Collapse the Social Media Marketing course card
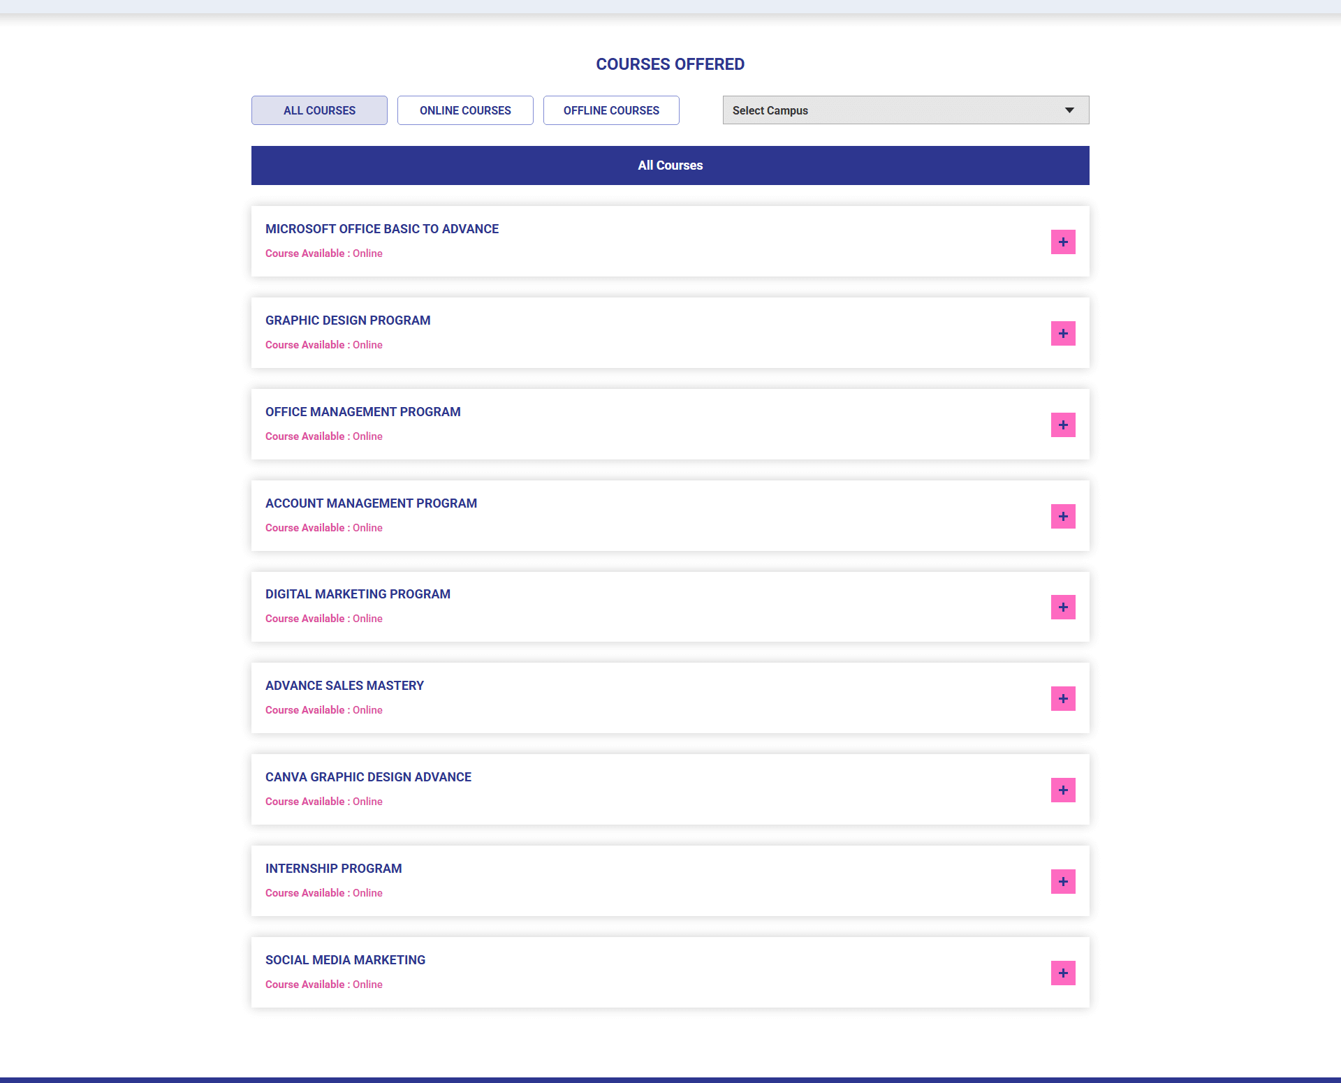Image resolution: width=1341 pixels, height=1083 pixels. pos(1063,973)
